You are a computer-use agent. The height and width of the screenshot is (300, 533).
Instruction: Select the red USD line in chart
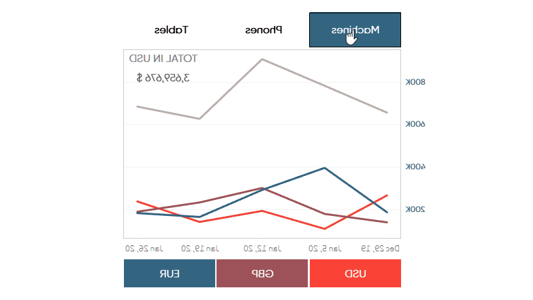pos(324,228)
